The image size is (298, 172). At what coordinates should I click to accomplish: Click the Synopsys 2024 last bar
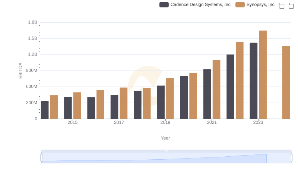(286, 82)
